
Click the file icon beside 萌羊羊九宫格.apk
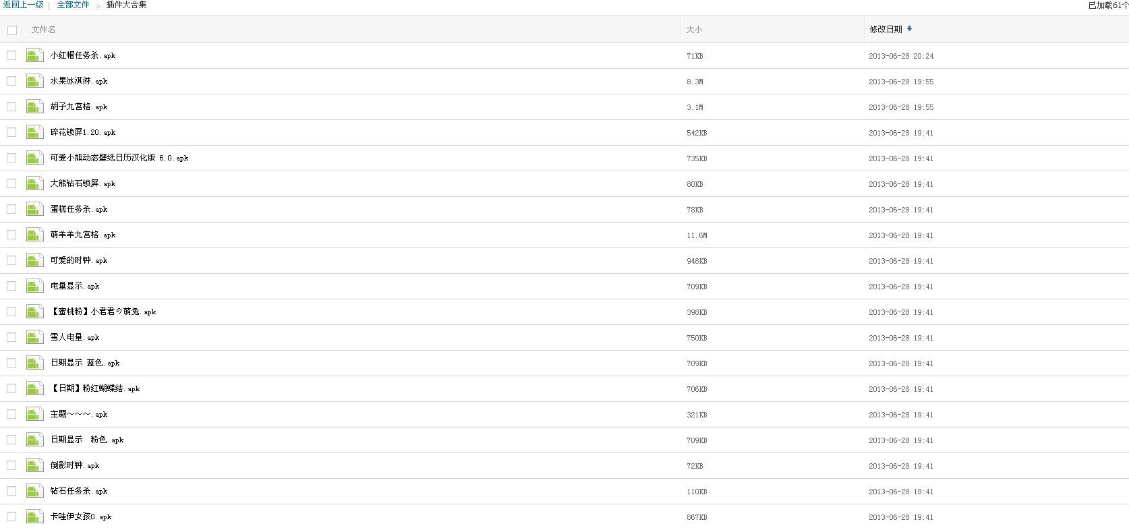pyautogui.click(x=35, y=235)
